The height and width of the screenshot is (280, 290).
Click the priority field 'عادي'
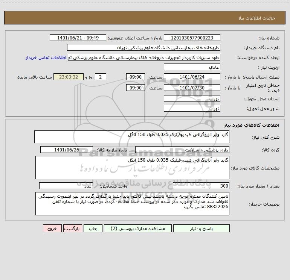[x=192, y=67]
